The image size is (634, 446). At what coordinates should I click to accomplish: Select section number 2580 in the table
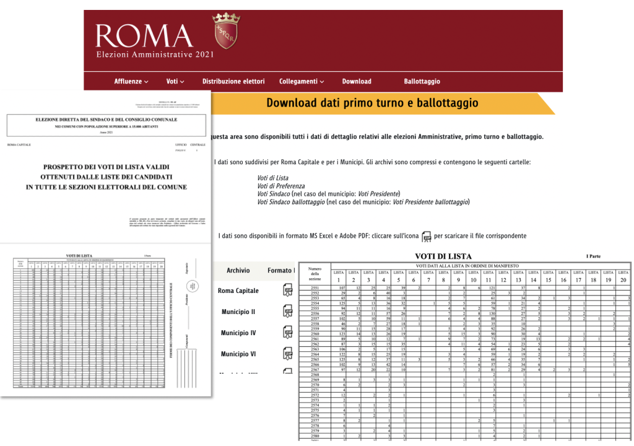[x=315, y=436]
